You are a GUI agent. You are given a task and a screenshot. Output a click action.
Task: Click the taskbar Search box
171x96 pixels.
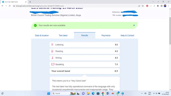[x=63, y=93]
